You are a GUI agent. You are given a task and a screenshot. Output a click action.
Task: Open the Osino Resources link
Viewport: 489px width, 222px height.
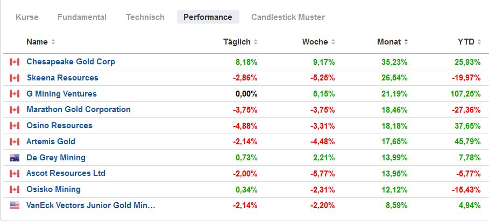click(59, 125)
